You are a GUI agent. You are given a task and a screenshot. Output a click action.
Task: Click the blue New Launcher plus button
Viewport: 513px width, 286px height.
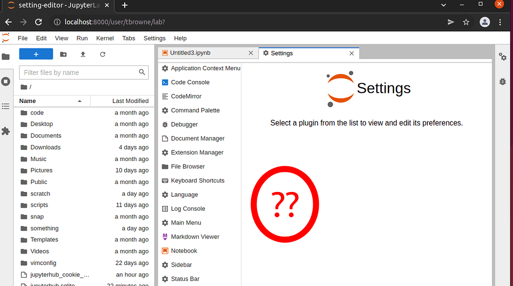click(x=36, y=54)
